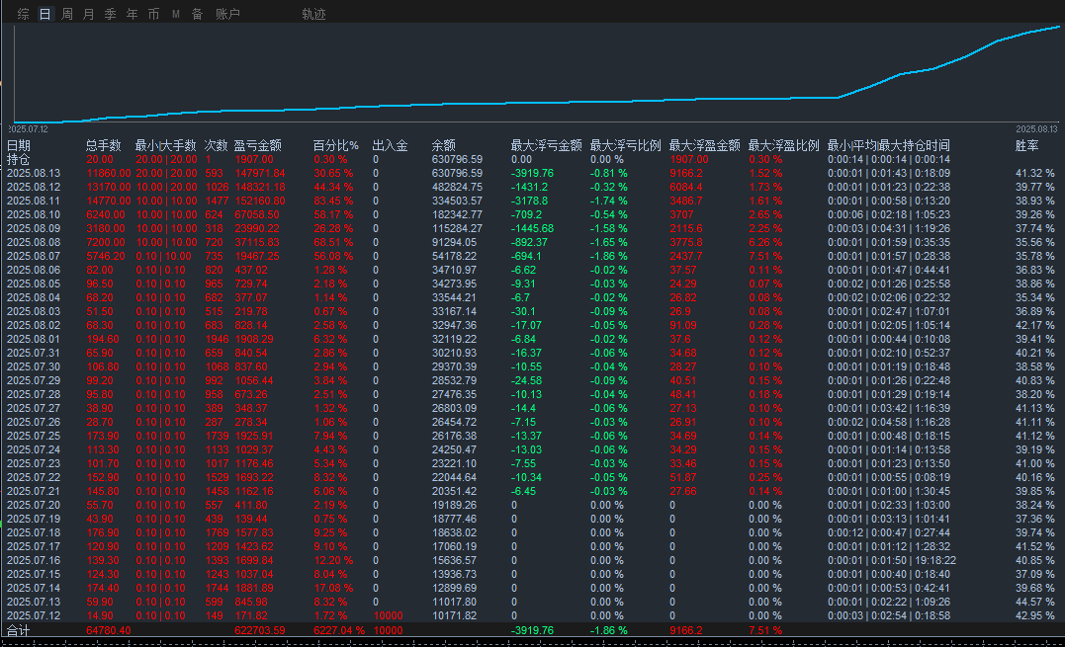Click total lots 64780.40 in 合计 row
This screenshot has height=648, width=1065.
point(109,630)
